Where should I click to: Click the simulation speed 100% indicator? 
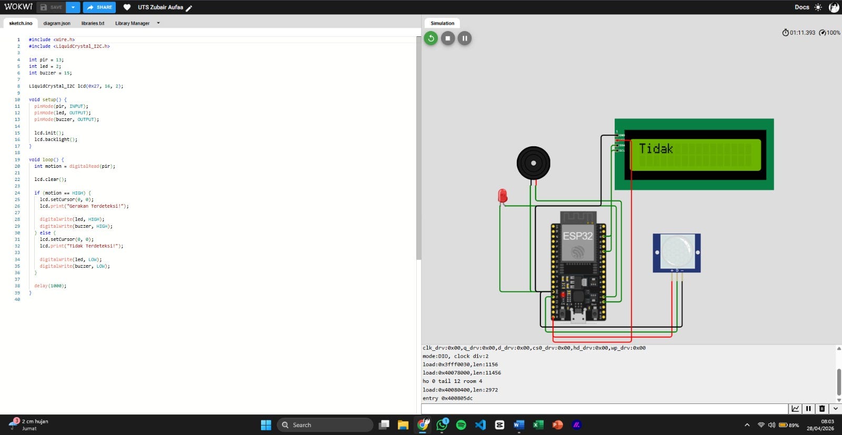tap(829, 33)
